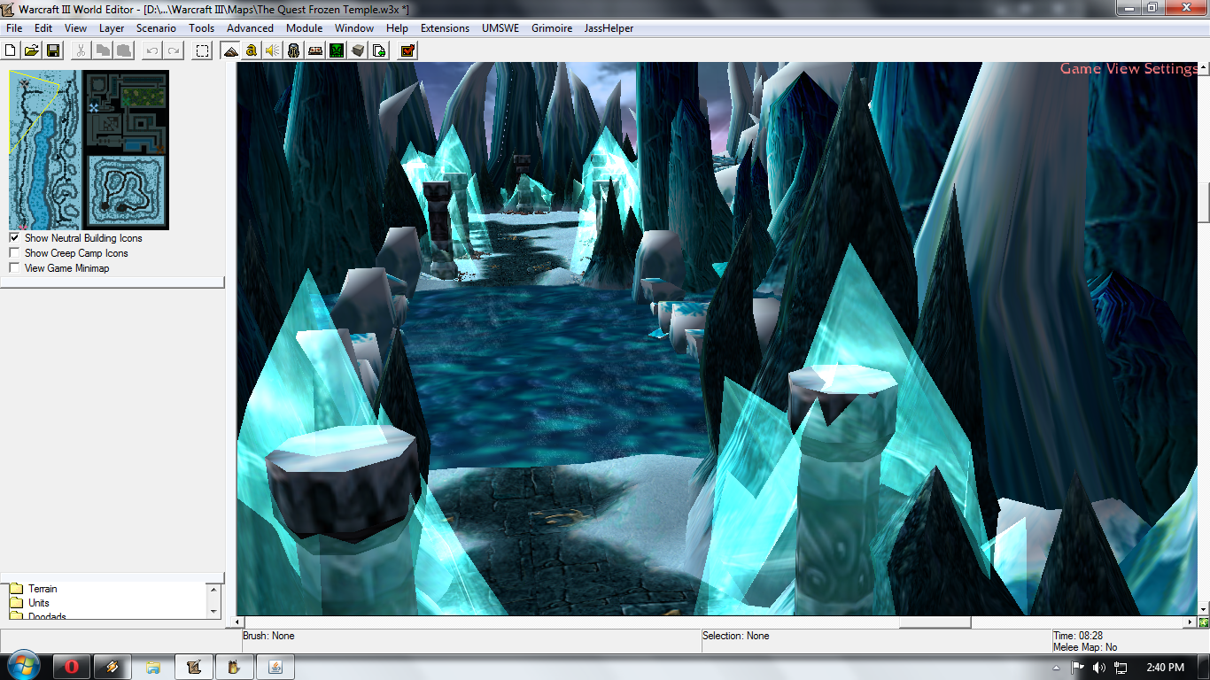Open the Object Editor helmet icon
This screenshot has width=1210, height=680.
click(x=294, y=50)
